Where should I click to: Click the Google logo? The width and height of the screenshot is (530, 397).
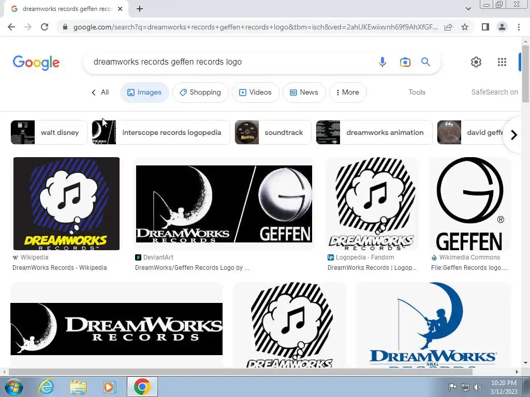point(36,63)
